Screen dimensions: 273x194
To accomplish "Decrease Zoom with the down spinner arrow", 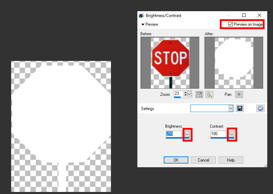I will (185, 95).
